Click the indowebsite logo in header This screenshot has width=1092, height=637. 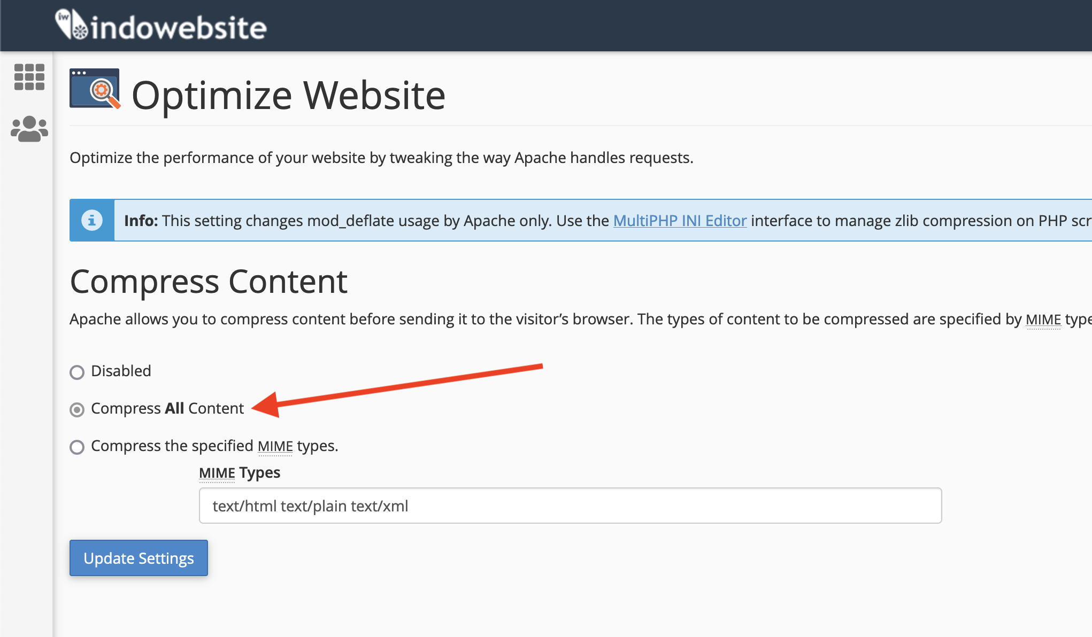pyautogui.click(x=160, y=26)
